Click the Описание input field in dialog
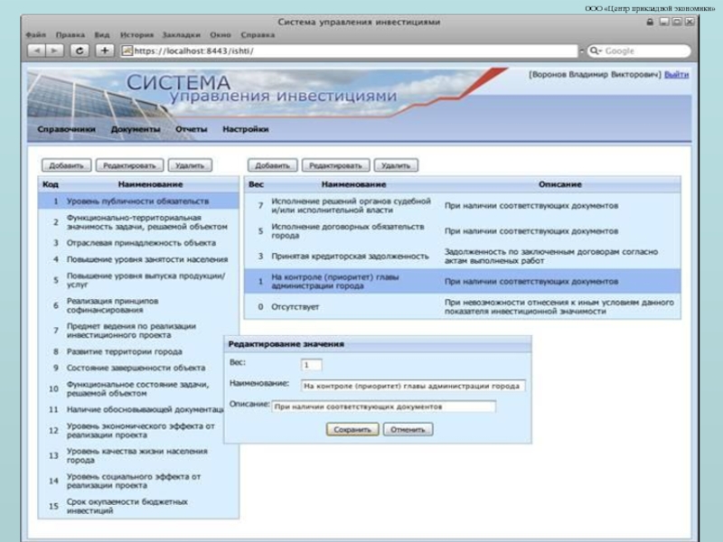 [x=383, y=407]
